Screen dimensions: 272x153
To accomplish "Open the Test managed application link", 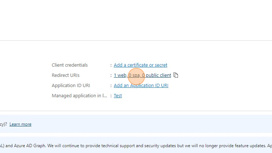I will tap(118, 96).
